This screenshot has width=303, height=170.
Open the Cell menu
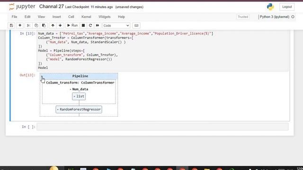coord(71,17)
